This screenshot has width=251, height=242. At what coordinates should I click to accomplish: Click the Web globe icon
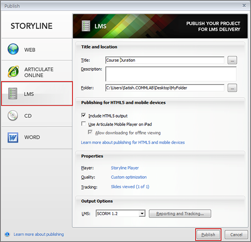point(13,49)
